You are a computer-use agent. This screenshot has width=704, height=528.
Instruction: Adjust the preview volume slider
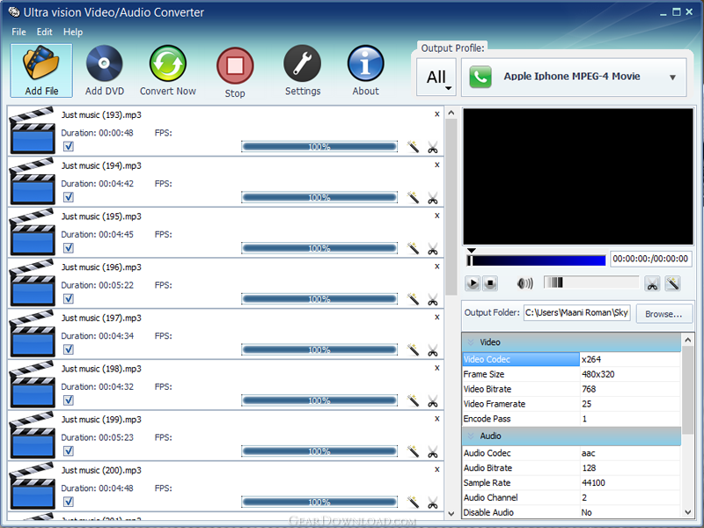point(590,282)
